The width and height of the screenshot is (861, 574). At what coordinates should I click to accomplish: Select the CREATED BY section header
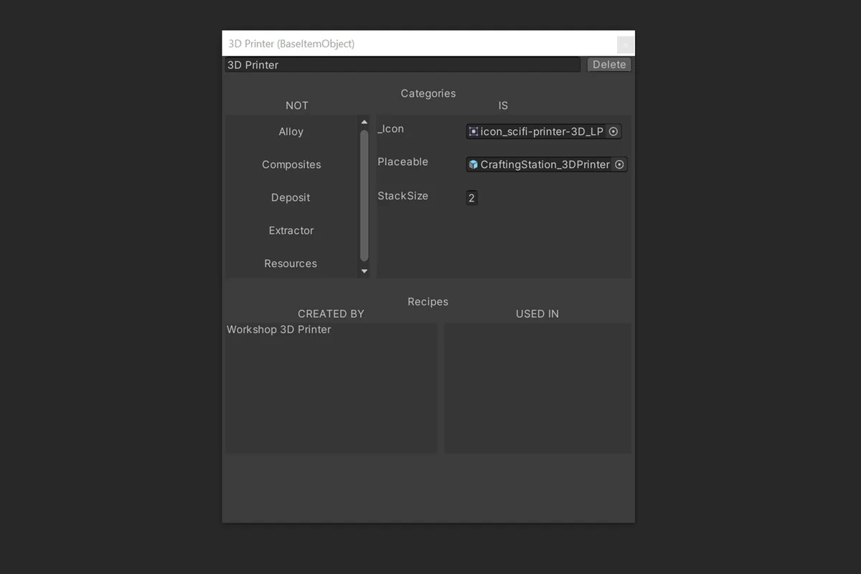click(x=331, y=314)
